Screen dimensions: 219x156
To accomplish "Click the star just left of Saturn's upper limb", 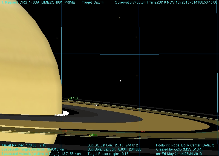I will tap(57, 38).
